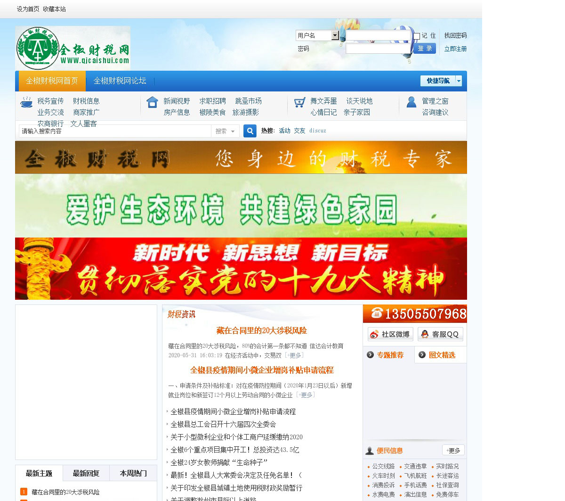Click the 便民信息 person icon
565x501 pixels.
[x=370, y=451]
